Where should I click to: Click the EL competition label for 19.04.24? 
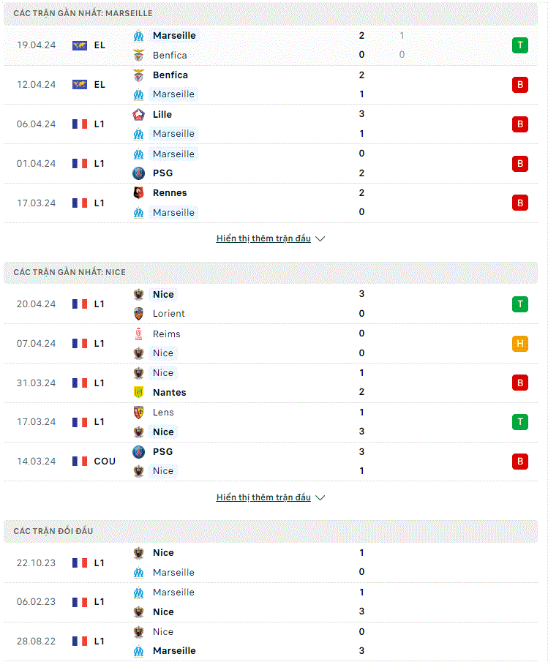pyautogui.click(x=100, y=45)
